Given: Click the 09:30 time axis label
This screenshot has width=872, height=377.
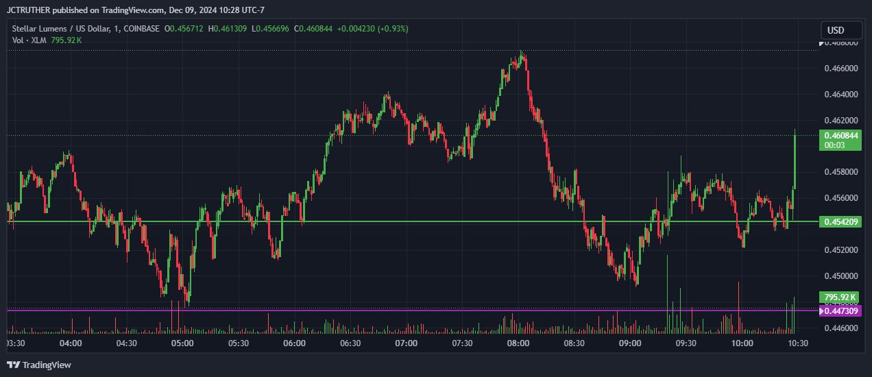Looking at the screenshot, I should point(686,343).
